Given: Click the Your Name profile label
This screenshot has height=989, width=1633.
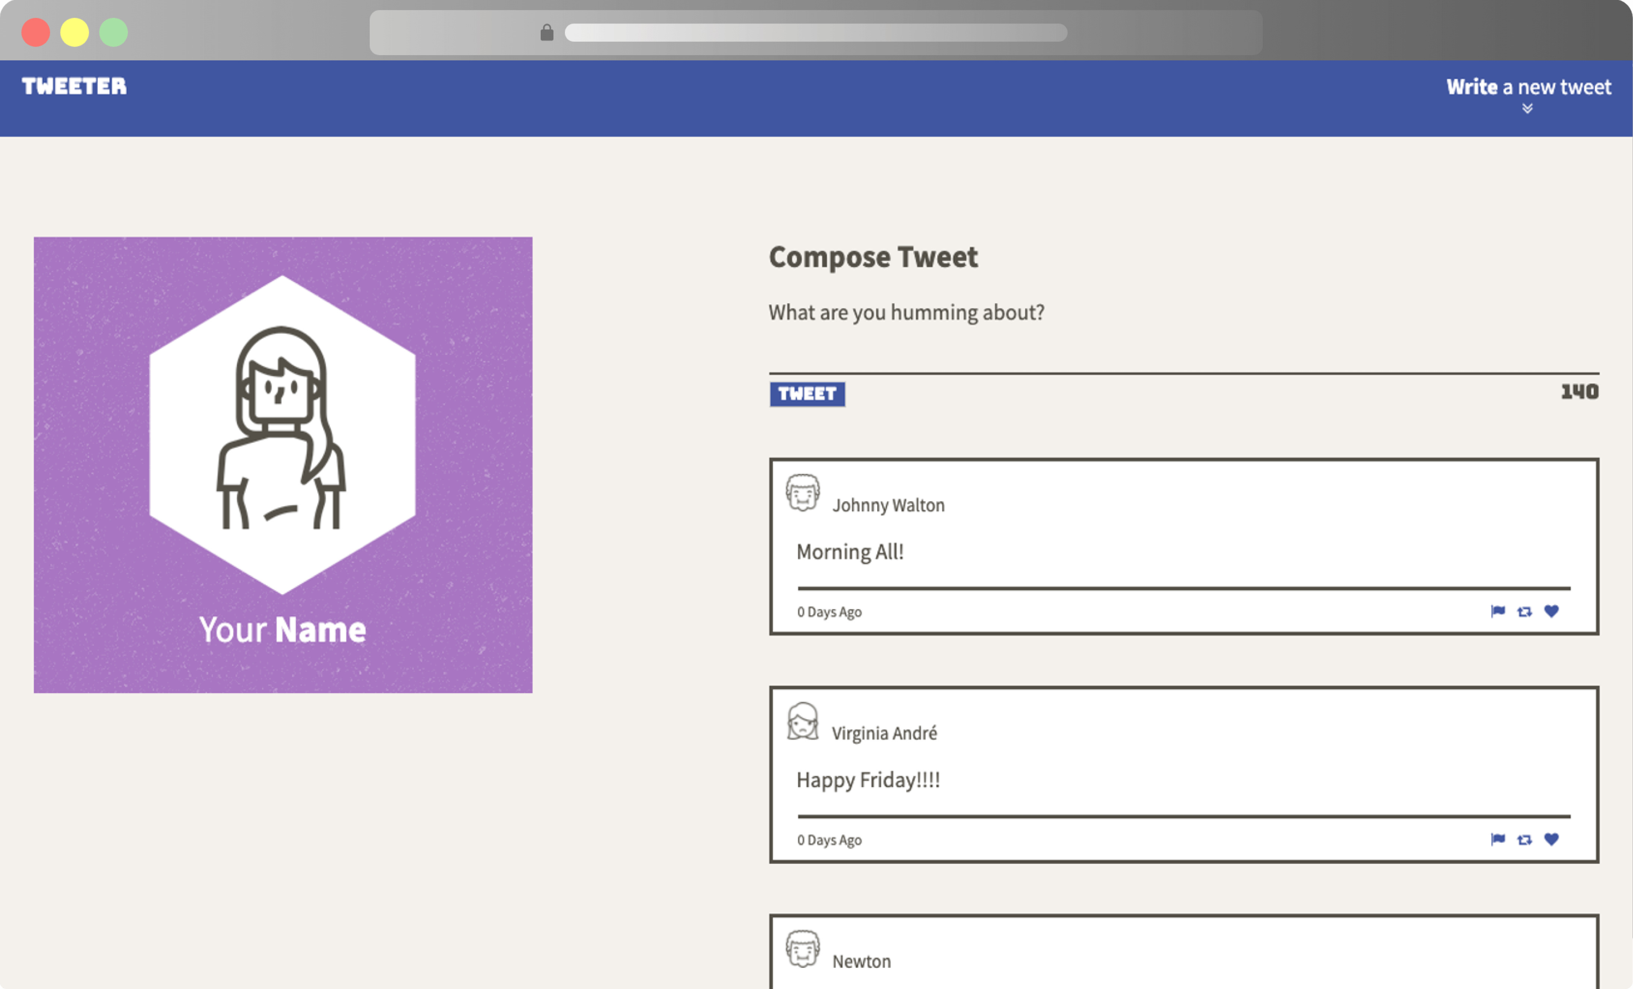Looking at the screenshot, I should click(282, 630).
